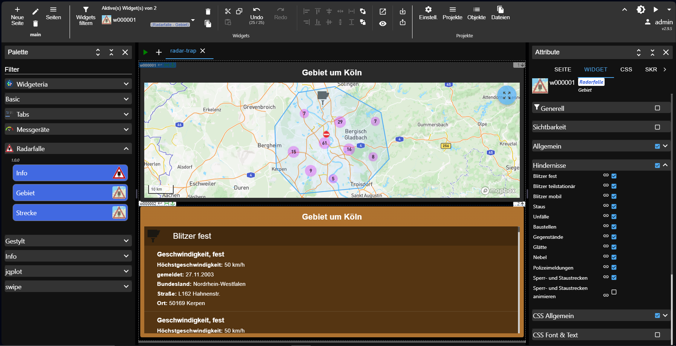Viewport: 676px width, 346px height.
Task: Click the green play icon beside the tabs
Action: (145, 52)
